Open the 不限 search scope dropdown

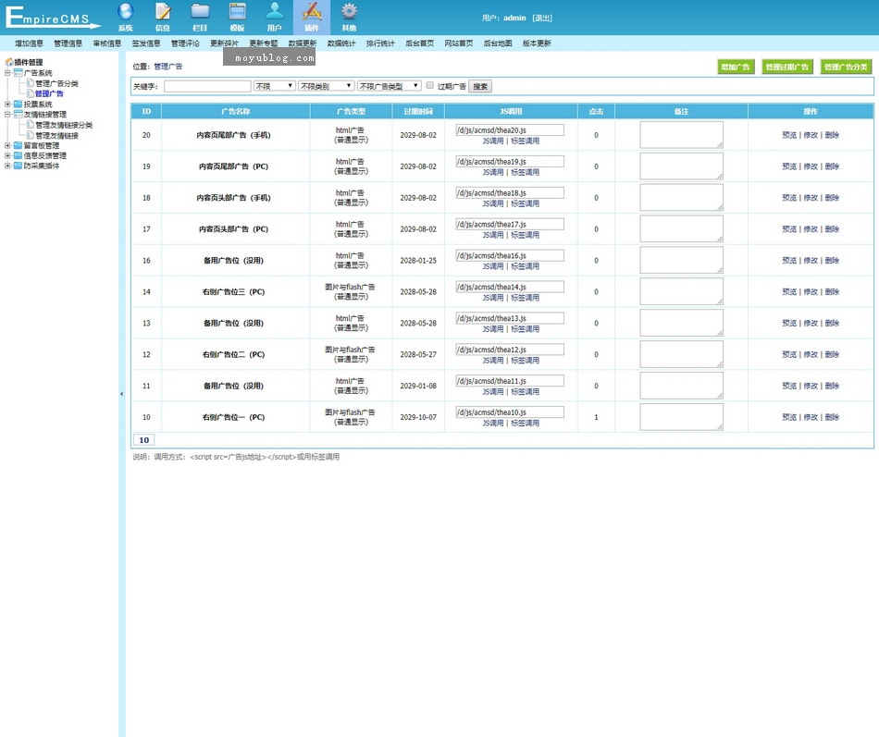coord(275,86)
